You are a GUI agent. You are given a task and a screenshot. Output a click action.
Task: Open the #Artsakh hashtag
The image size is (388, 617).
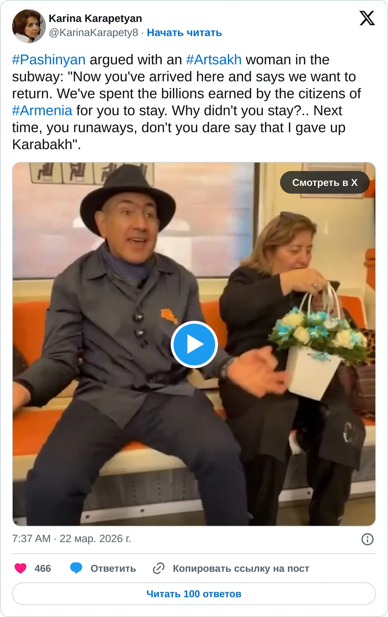pos(214,60)
